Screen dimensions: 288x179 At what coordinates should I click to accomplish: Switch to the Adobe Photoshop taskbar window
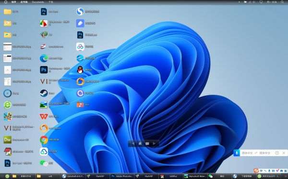(122, 176)
